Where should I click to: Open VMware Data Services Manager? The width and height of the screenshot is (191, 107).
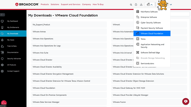pos(69,102)
